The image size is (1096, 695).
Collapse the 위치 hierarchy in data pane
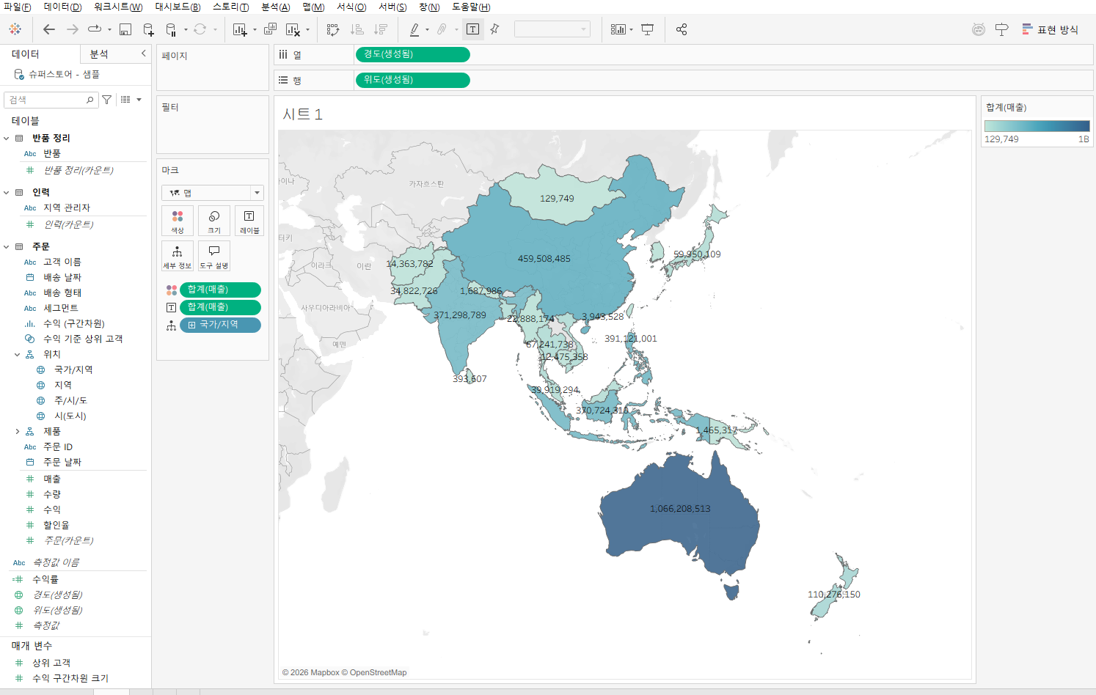coord(18,355)
